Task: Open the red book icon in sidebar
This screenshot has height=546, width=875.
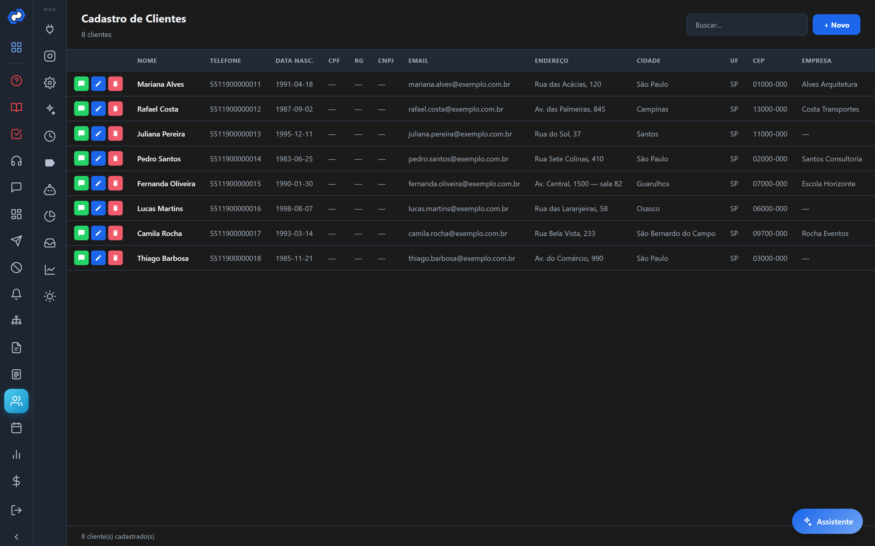Action: [x=16, y=107]
